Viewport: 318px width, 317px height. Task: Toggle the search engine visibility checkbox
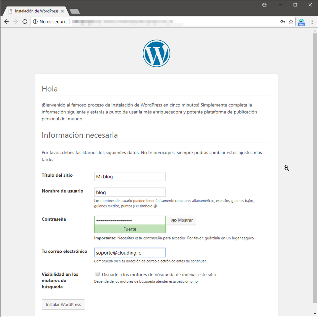[98, 274]
